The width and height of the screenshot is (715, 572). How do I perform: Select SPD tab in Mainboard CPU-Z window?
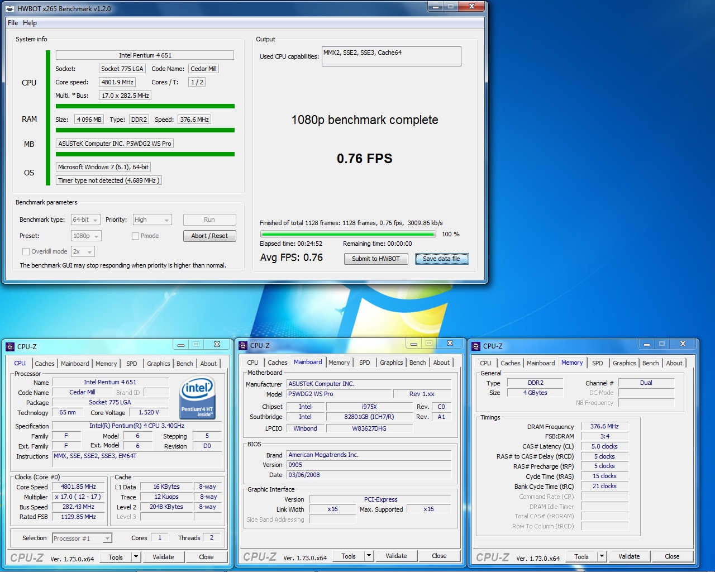[365, 363]
